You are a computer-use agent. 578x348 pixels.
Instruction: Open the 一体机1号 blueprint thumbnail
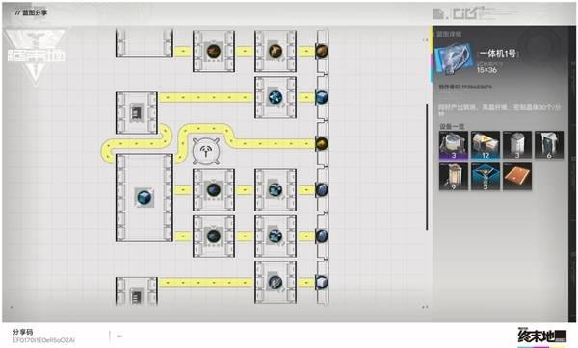[x=454, y=59]
